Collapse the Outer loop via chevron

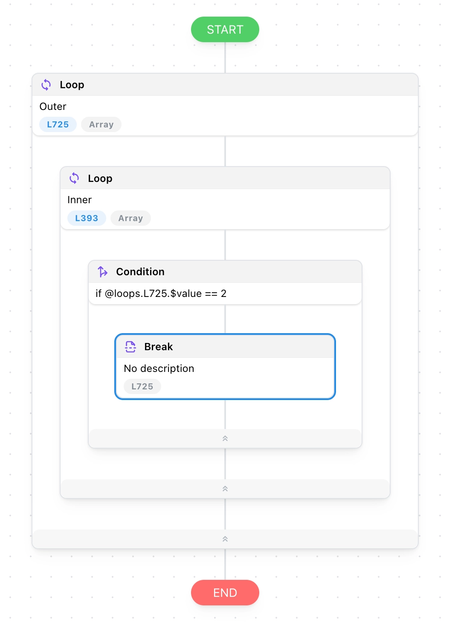pyautogui.click(x=225, y=539)
